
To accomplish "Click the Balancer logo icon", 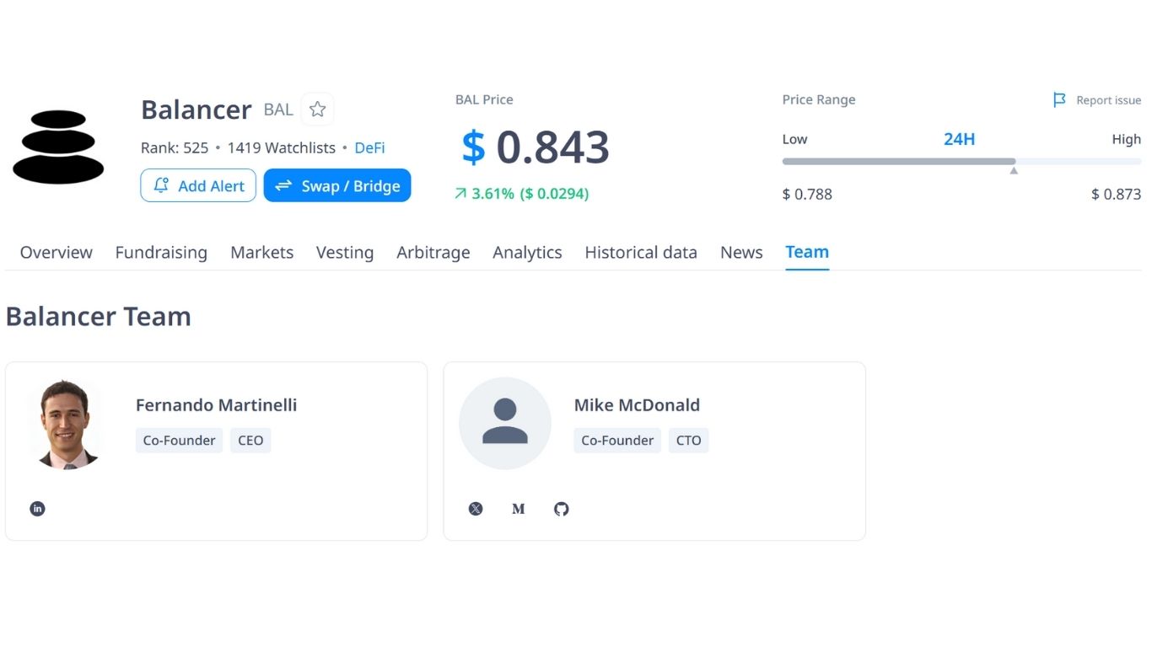I will click(58, 147).
